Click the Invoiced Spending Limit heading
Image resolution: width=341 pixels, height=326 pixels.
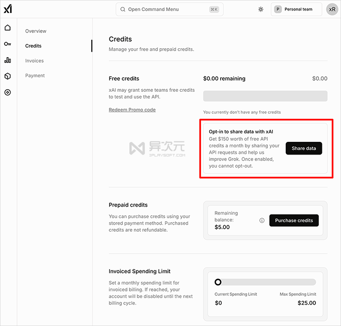click(x=139, y=271)
